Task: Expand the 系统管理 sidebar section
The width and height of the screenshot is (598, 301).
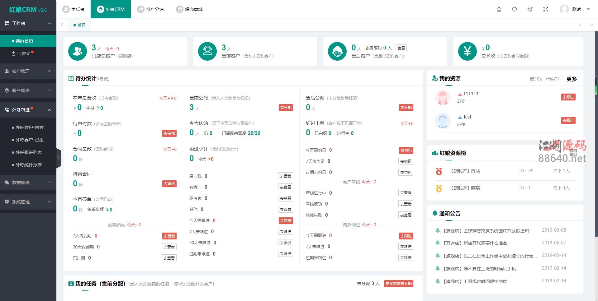Action: pyautogui.click(x=28, y=201)
